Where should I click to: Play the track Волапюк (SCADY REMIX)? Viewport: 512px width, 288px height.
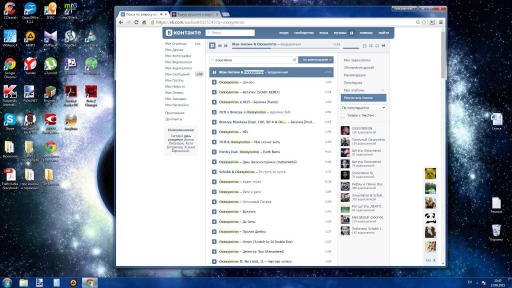pos(214,92)
